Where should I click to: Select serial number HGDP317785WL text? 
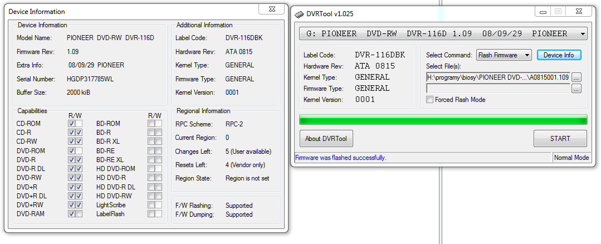[90, 79]
